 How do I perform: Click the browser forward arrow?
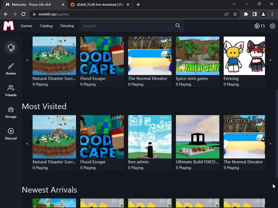pyautogui.click(x=15, y=14)
